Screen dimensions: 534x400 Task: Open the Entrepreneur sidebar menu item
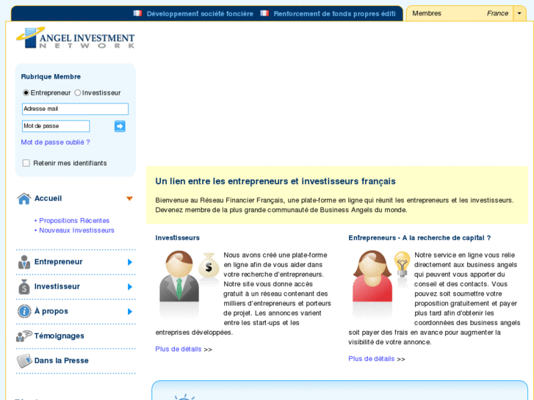[58, 262]
